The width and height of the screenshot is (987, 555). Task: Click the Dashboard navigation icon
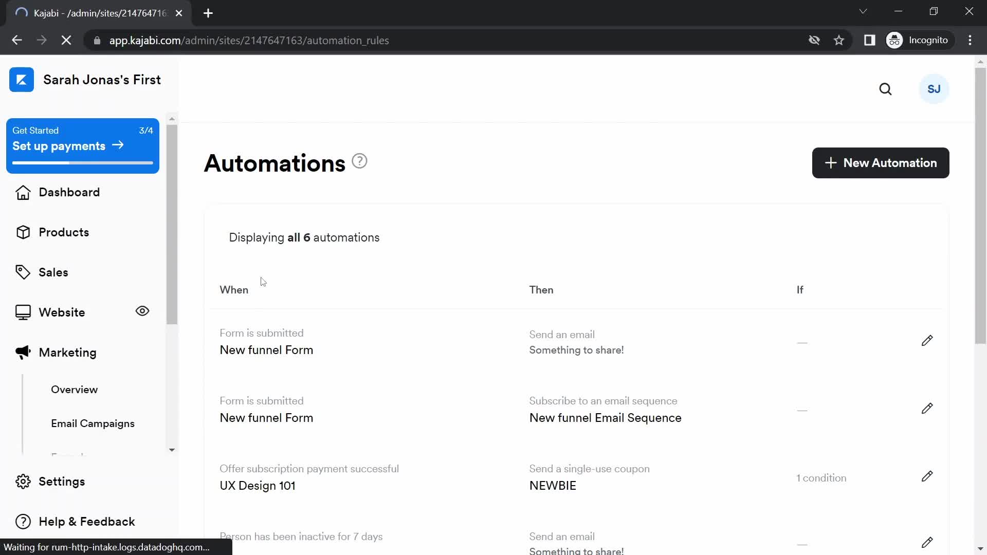23,192
